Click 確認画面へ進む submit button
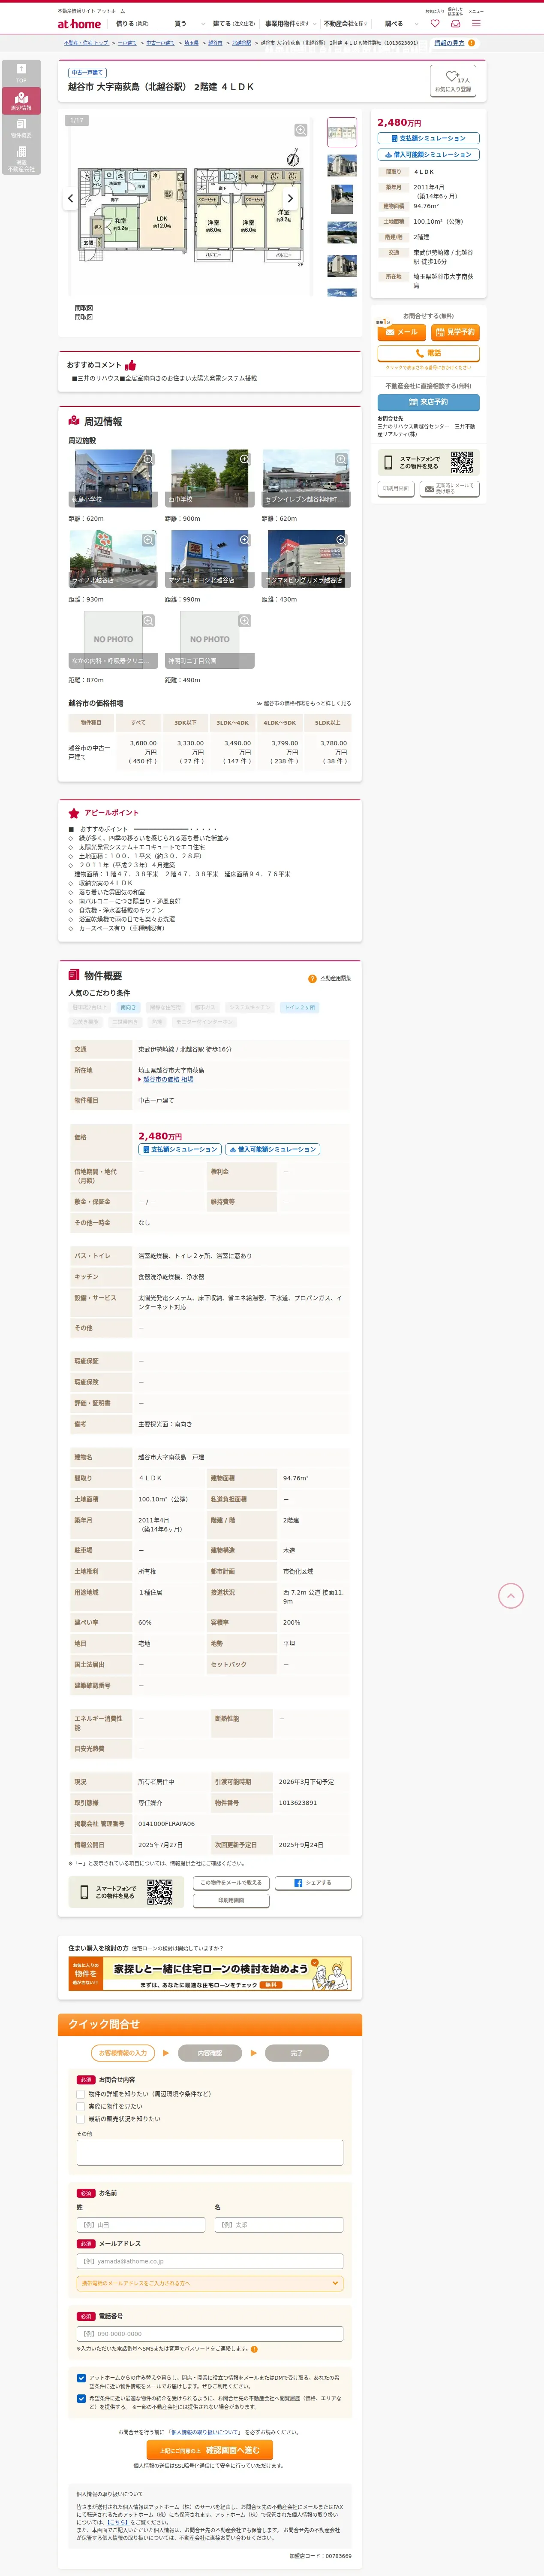 pyautogui.click(x=210, y=2450)
